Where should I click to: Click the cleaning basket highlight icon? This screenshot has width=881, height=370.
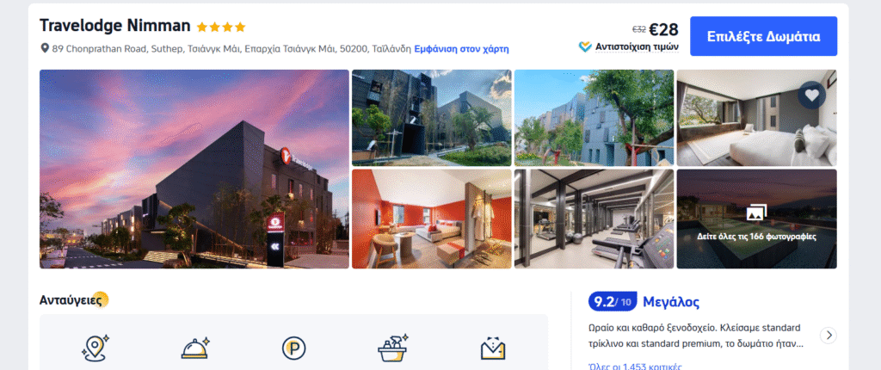tap(392, 348)
